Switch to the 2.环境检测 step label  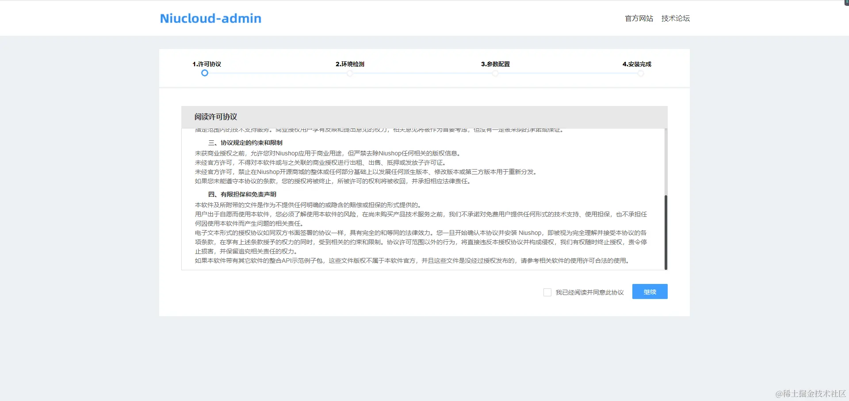click(x=350, y=64)
